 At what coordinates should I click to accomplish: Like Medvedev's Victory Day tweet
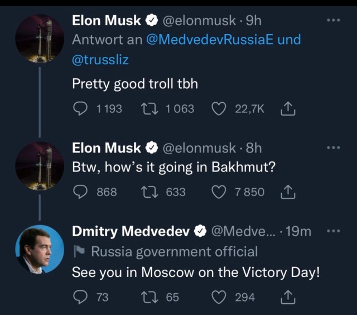[218, 297]
